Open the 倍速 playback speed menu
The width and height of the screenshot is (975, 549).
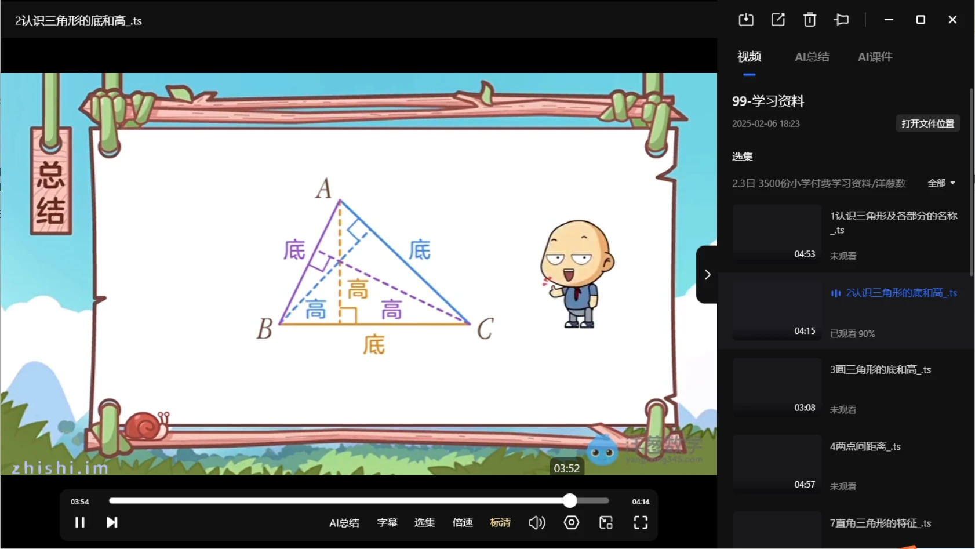click(x=463, y=522)
